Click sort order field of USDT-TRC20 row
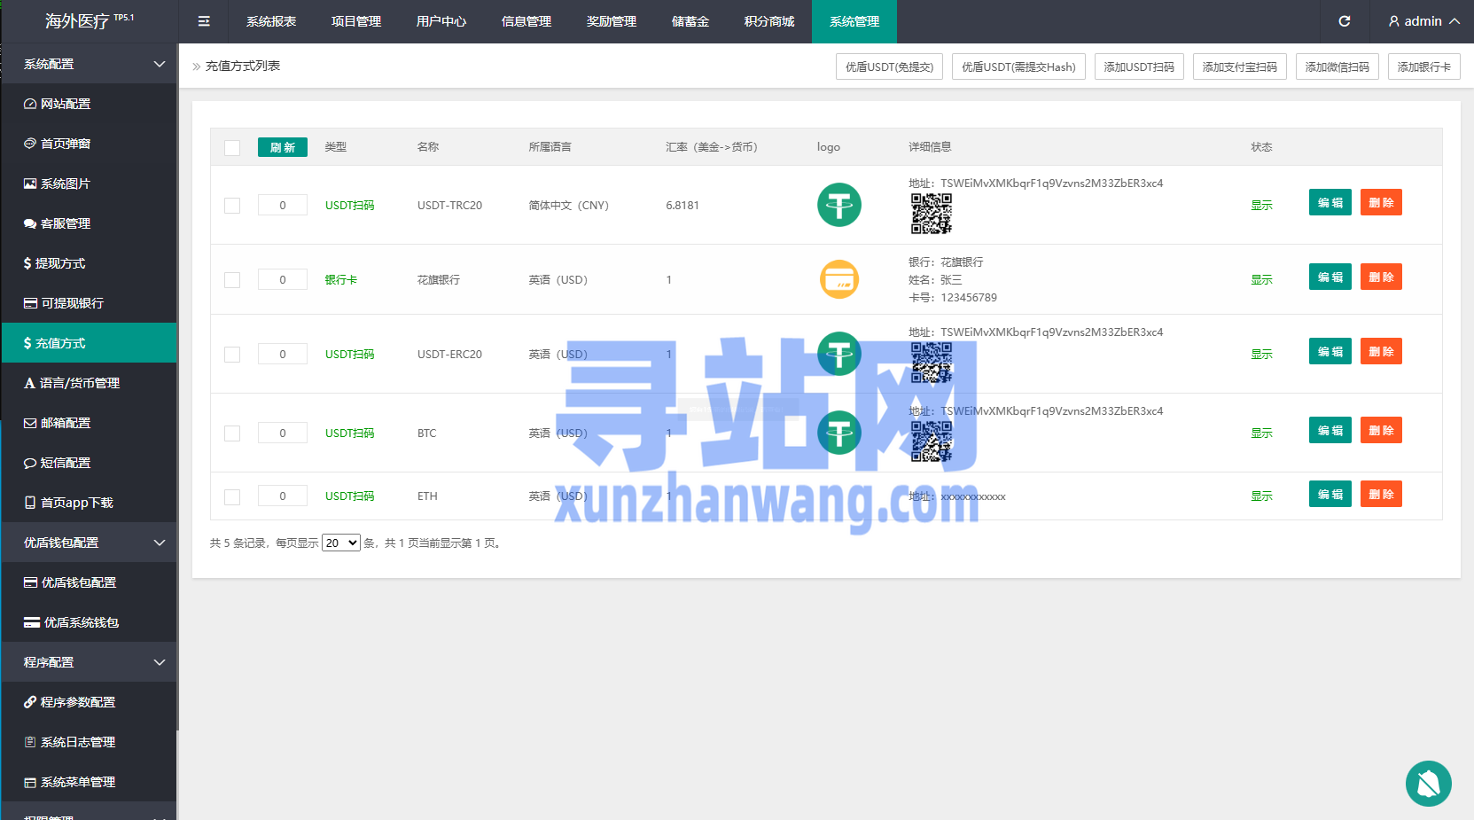This screenshot has width=1474, height=820. 283,205
